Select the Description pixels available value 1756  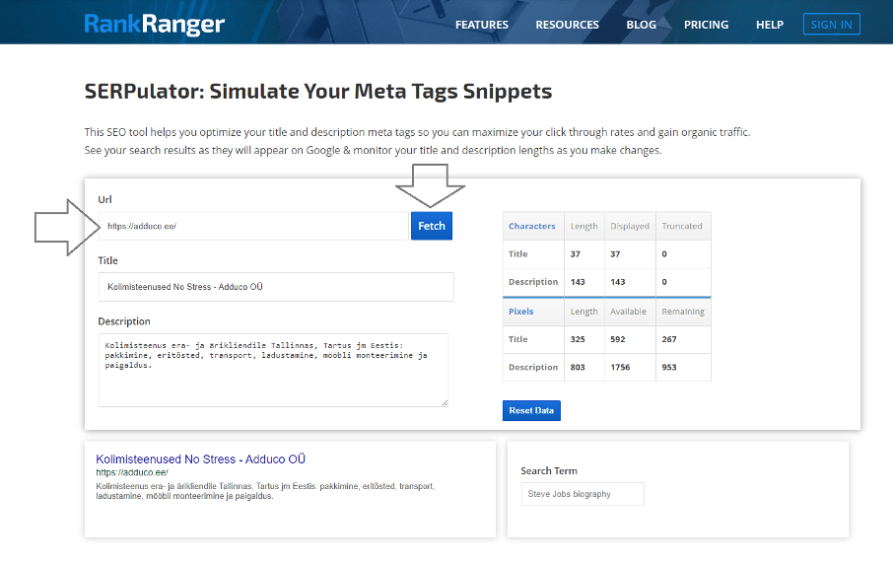point(620,367)
